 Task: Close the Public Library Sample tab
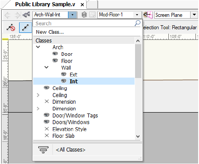[x=82, y=5]
